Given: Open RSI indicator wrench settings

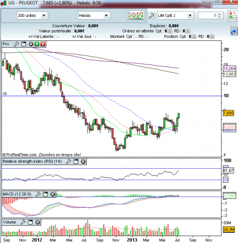Looking at the screenshot, I should [x=68, y=161].
